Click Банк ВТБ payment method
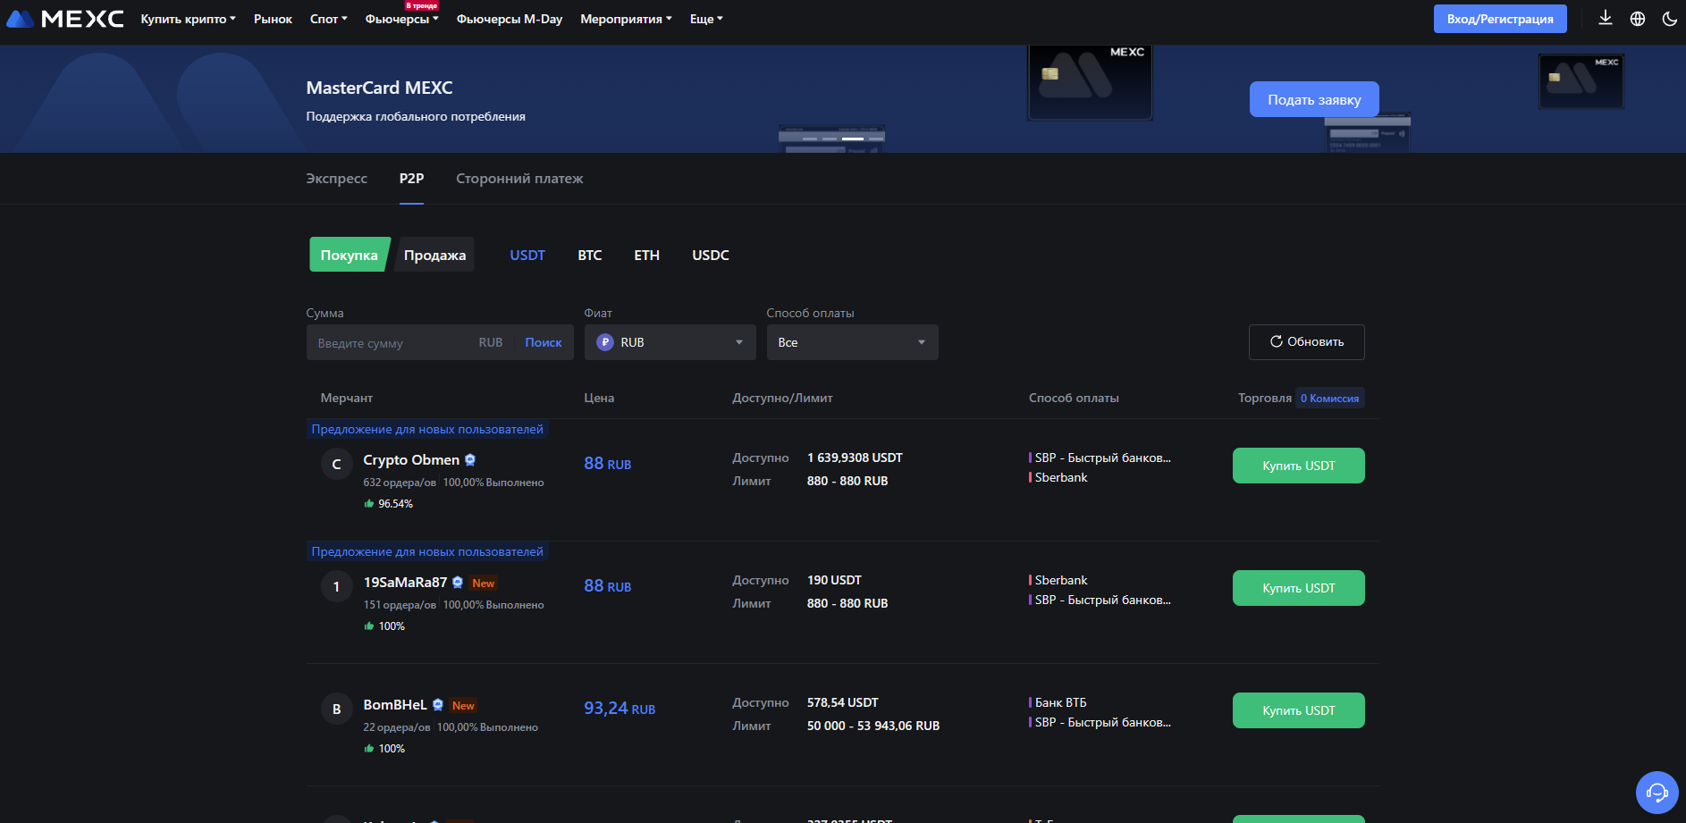Viewport: 1686px width, 823px height. coord(1060,702)
